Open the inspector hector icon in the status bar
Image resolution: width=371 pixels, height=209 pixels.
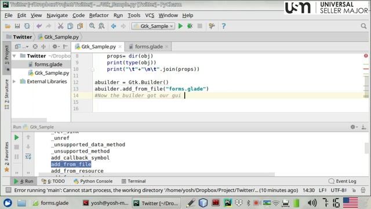tap(363, 190)
